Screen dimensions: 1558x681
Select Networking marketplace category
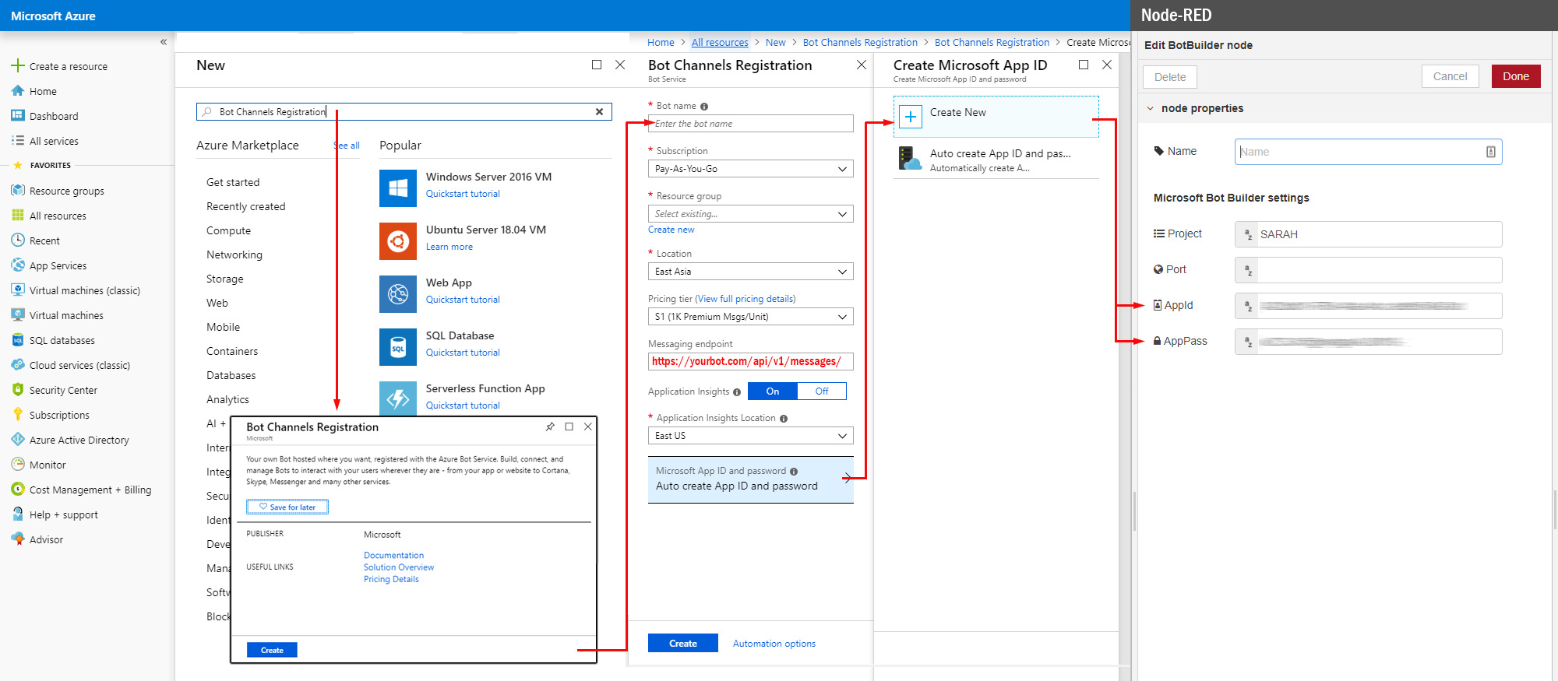(234, 254)
